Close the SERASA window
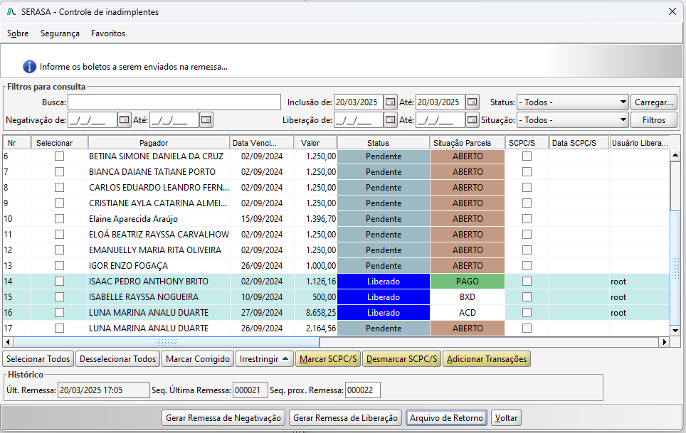686x433 pixels. point(672,12)
